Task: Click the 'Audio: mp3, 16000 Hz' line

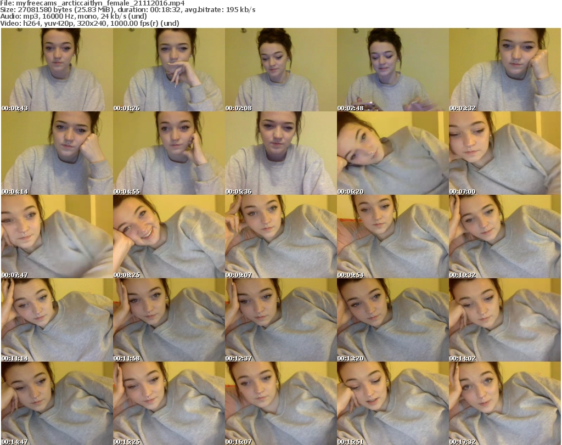Action: click(74, 16)
